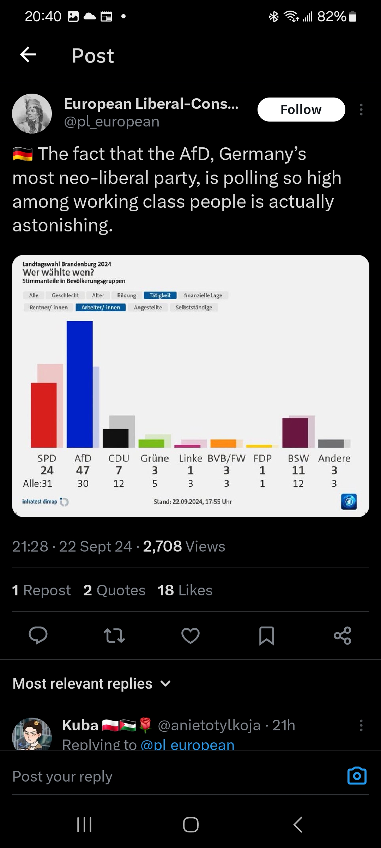Like the post with heart icon
The width and height of the screenshot is (381, 848).
click(190, 635)
